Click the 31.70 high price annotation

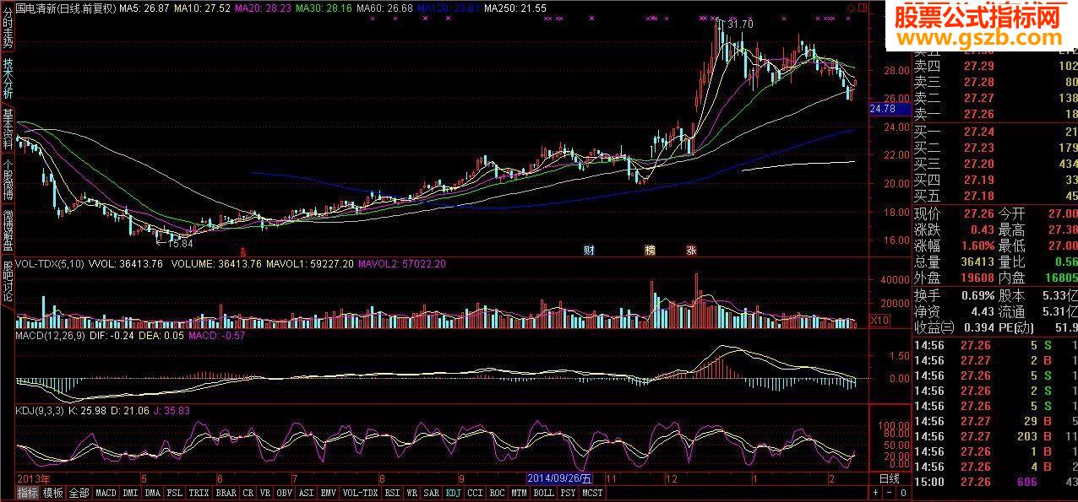[x=739, y=24]
